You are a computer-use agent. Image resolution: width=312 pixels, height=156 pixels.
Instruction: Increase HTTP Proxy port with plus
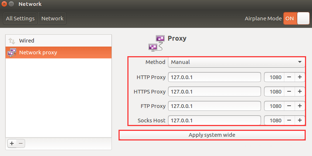pyautogui.click(x=300, y=77)
